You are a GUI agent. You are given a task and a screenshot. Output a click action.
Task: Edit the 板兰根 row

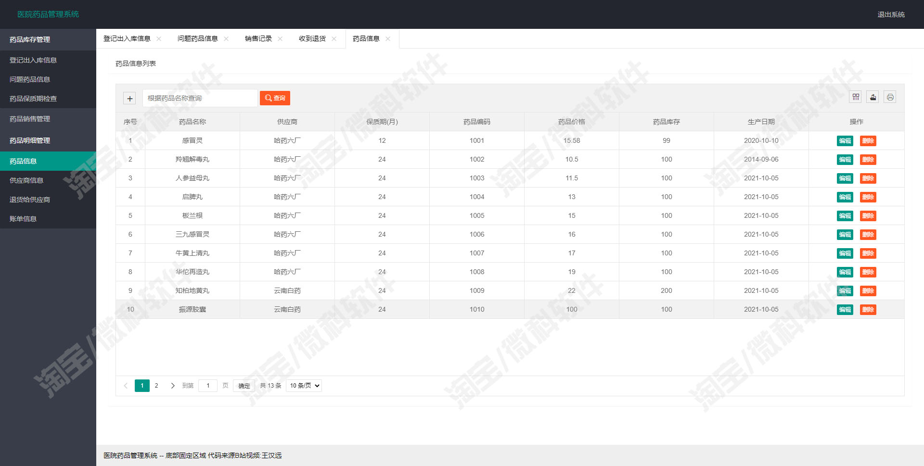point(845,216)
